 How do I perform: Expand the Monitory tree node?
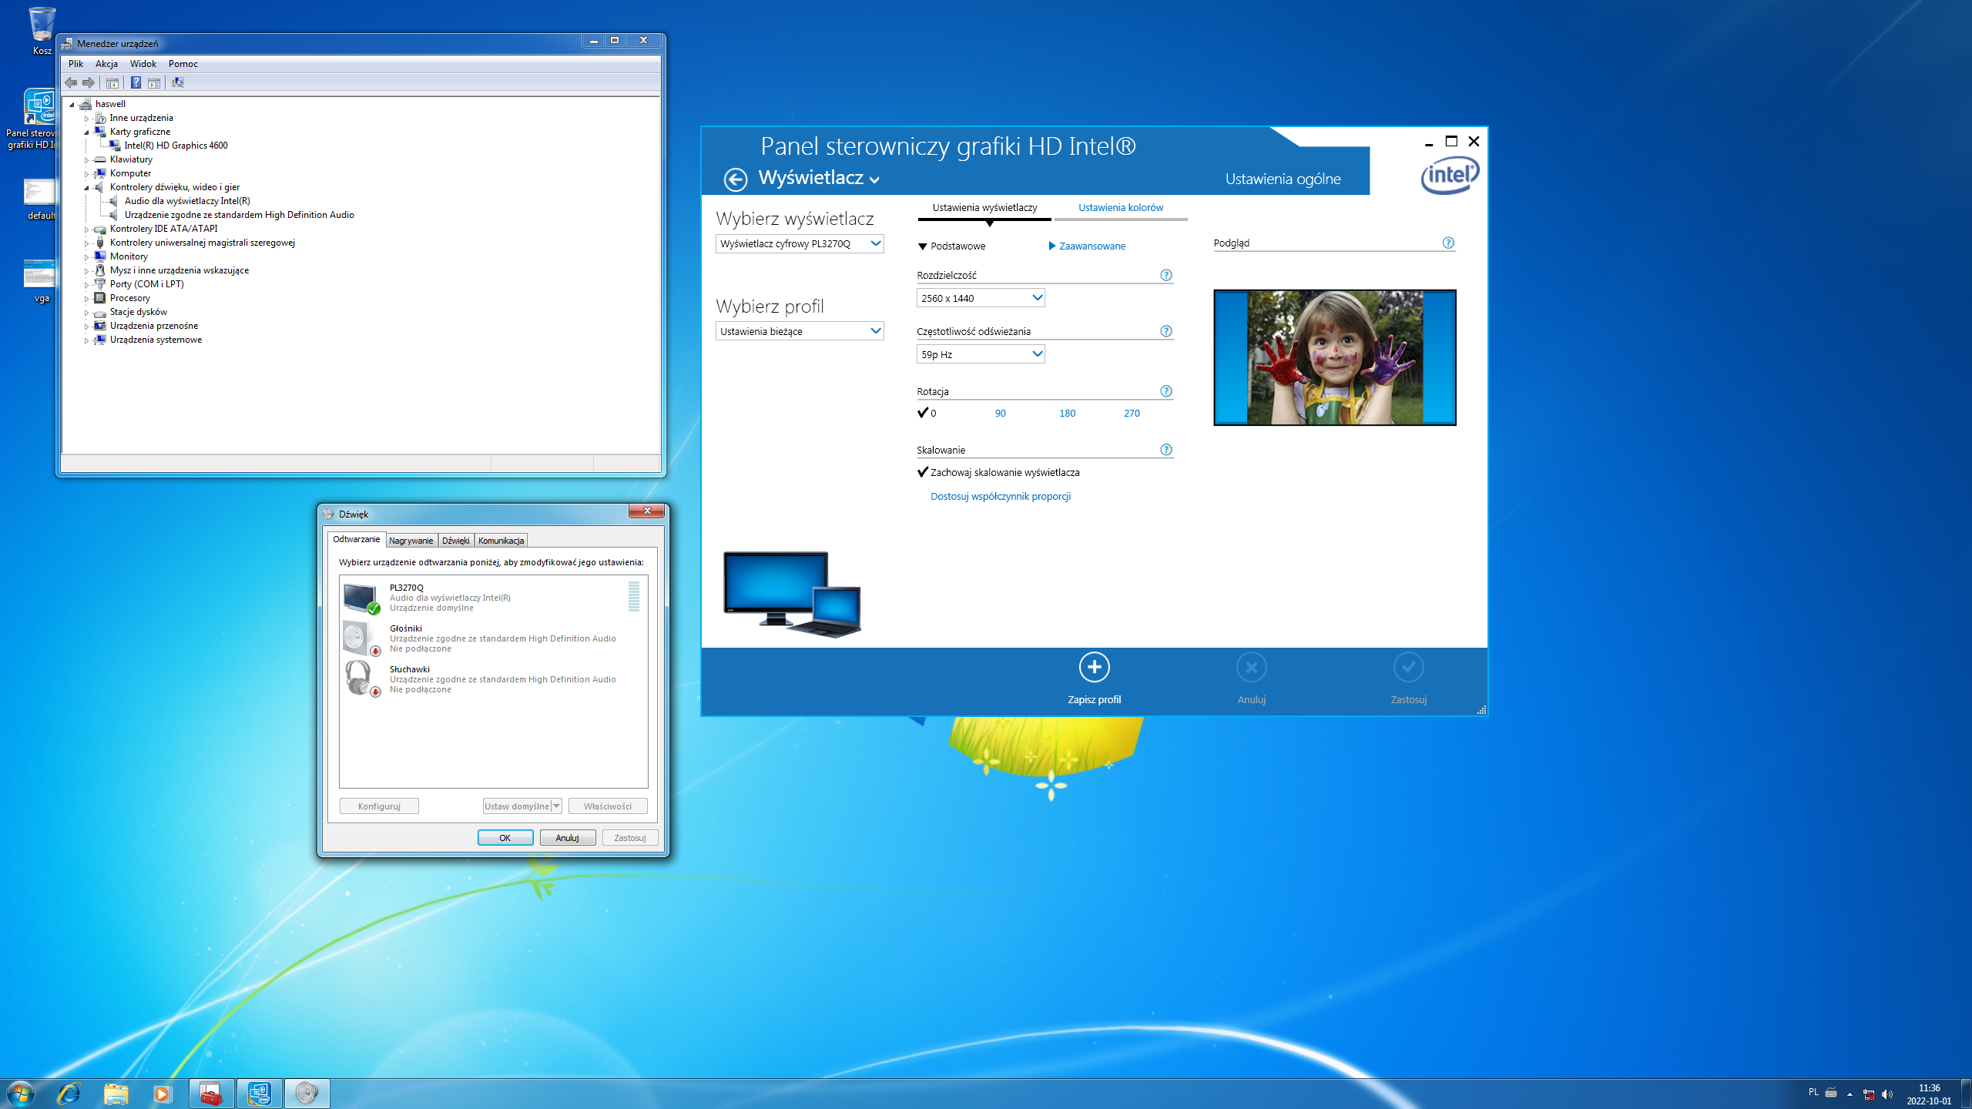(87, 257)
